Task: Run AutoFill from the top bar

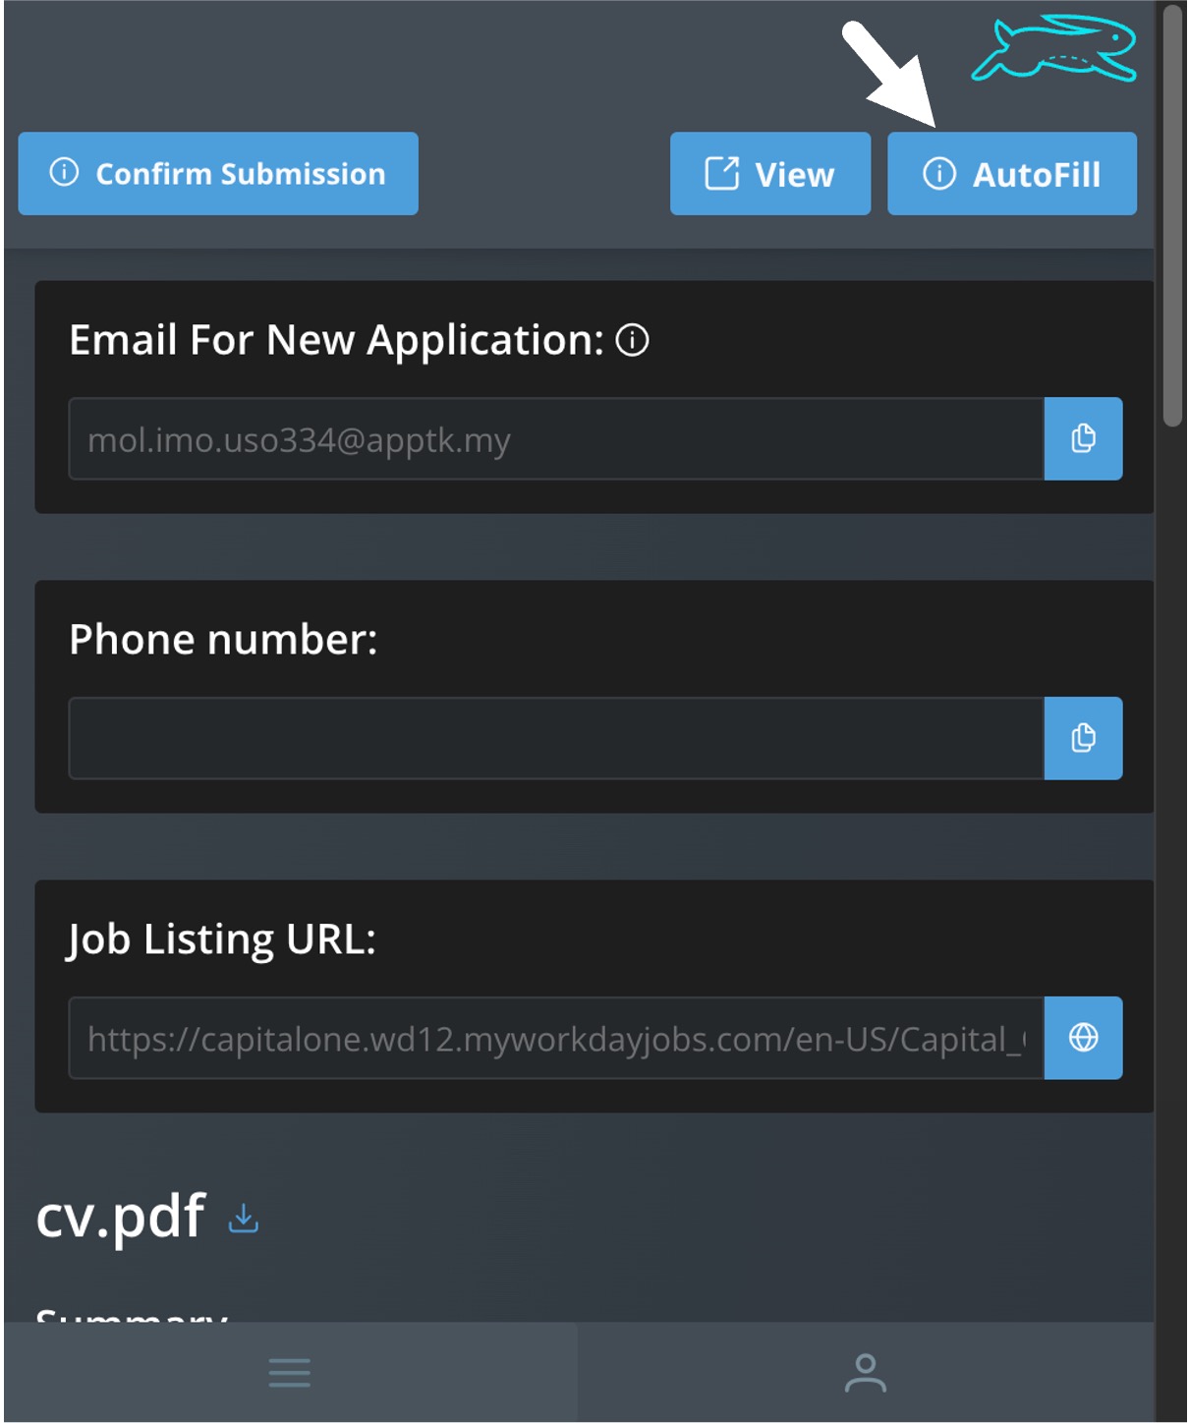Action: 1012,174
